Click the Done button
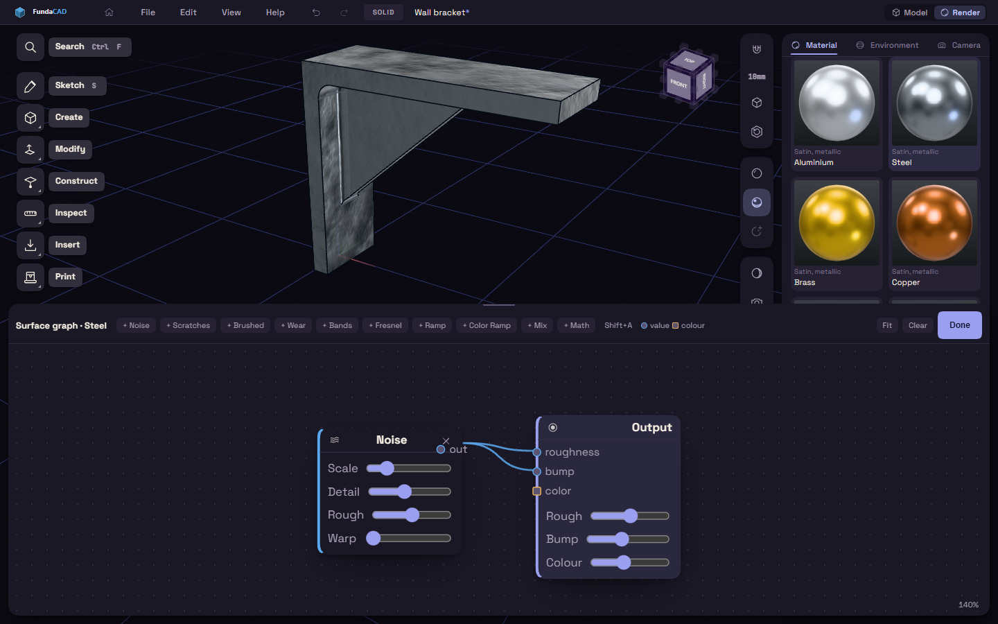Viewport: 998px width, 624px height. pos(960,325)
